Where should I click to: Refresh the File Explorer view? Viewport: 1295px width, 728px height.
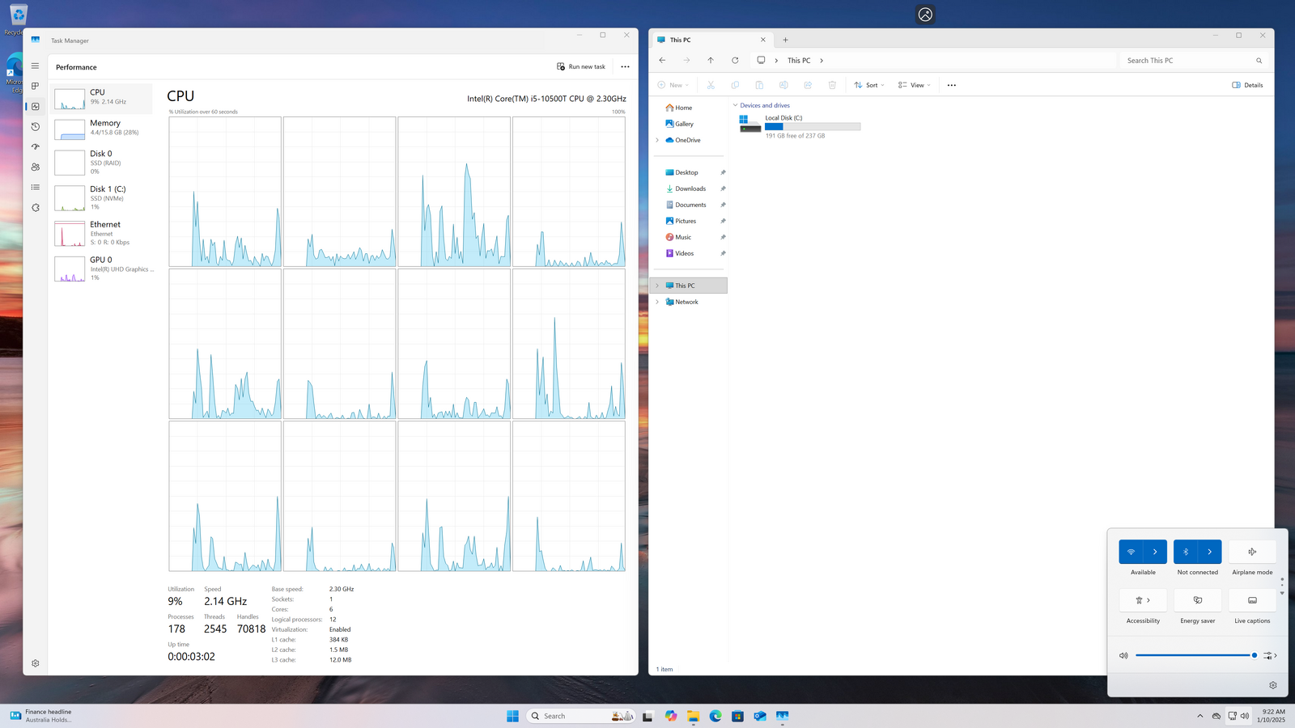pyautogui.click(x=735, y=61)
